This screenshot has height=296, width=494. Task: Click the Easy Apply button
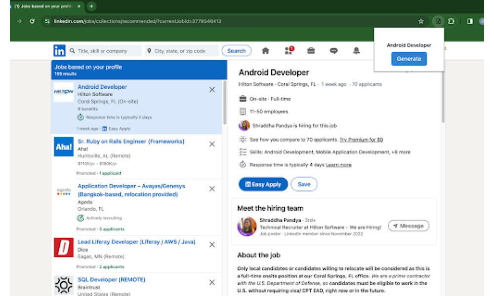click(263, 185)
